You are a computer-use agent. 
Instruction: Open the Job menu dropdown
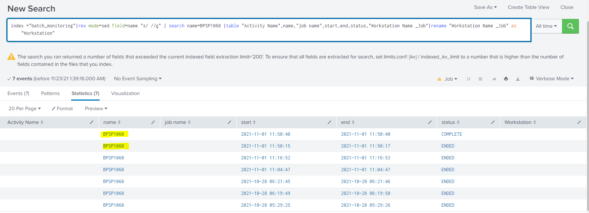(x=447, y=79)
